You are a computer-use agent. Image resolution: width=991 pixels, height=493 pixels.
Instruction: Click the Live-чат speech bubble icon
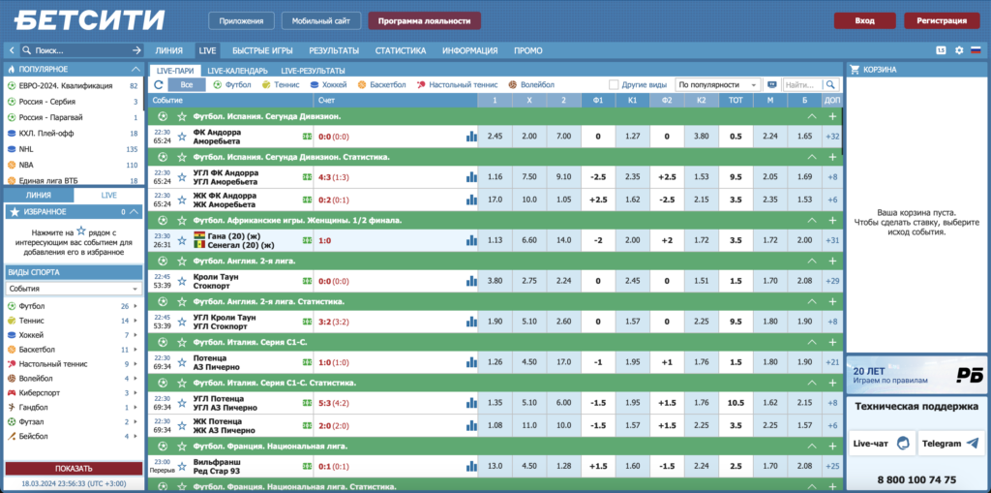pos(904,443)
